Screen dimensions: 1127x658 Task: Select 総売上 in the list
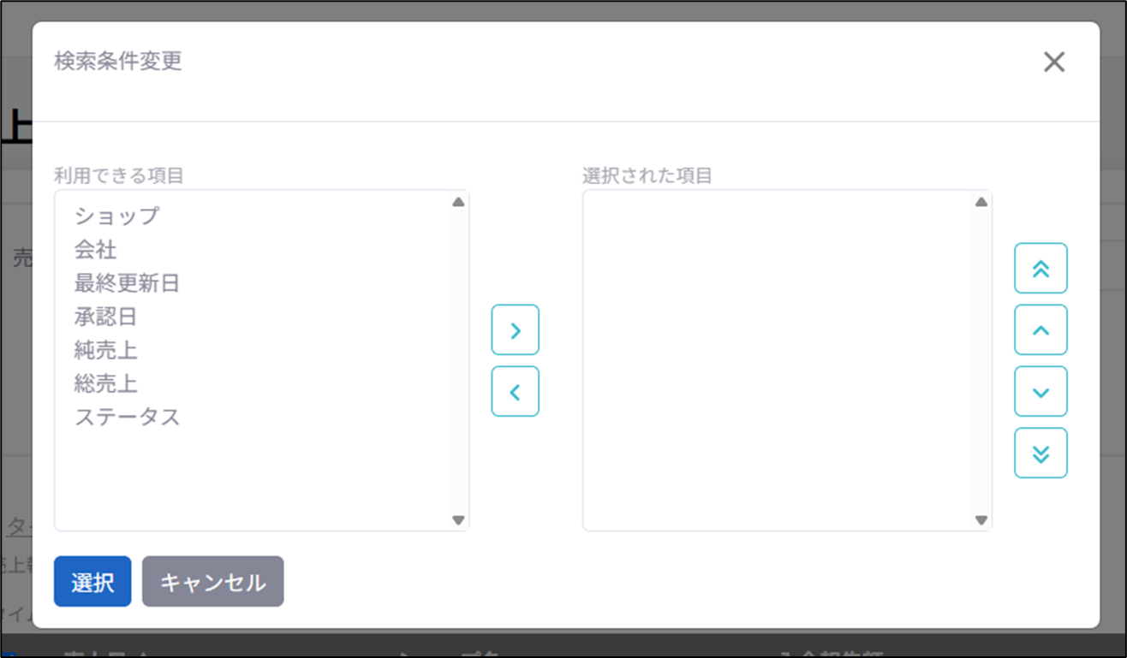pos(105,383)
